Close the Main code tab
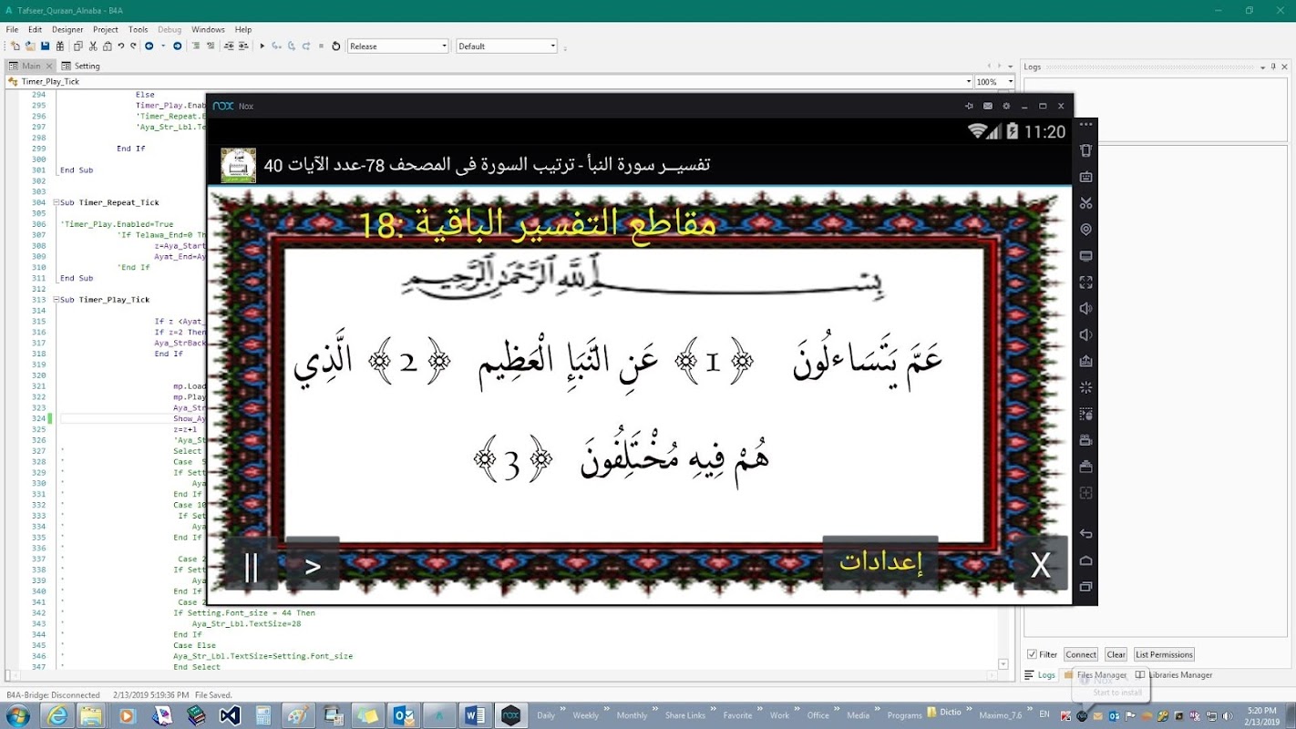1296x729 pixels. [x=48, y=66]
